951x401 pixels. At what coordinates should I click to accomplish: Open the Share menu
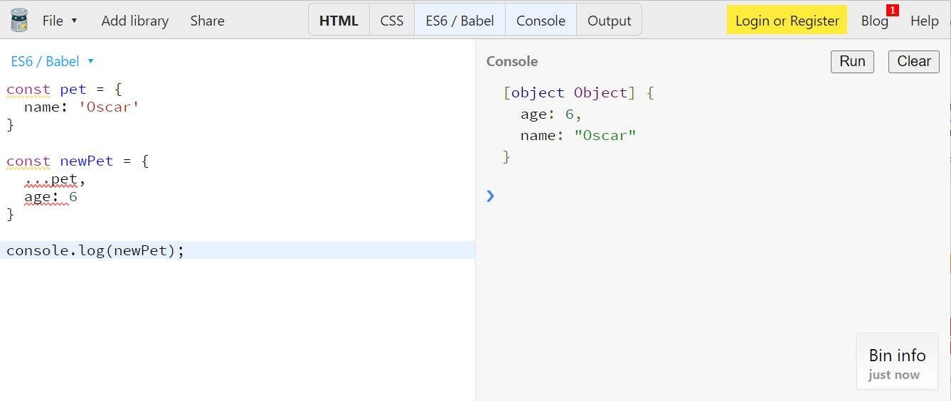pyautogui.click(x=207, y=21)
